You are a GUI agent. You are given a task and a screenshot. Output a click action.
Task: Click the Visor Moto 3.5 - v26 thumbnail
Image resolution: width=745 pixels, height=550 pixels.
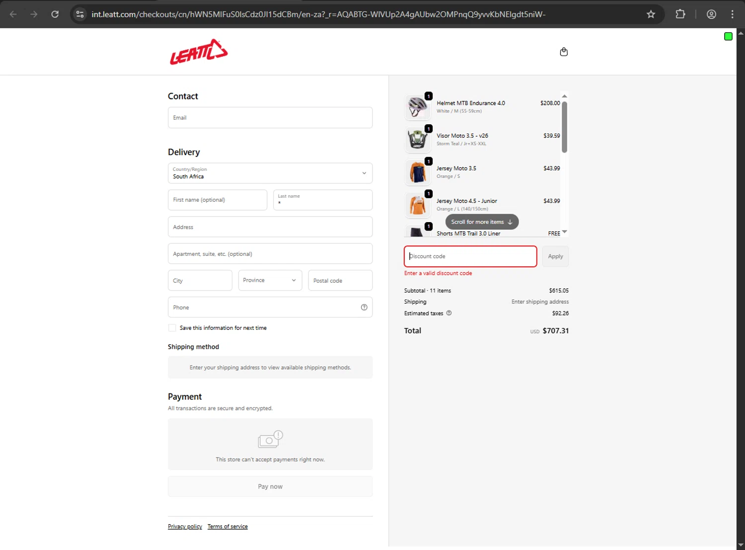coord(418,139)
